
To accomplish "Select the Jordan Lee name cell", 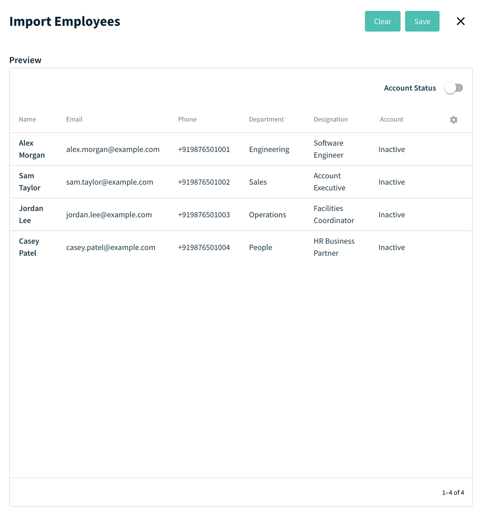I will click(31, 214).
